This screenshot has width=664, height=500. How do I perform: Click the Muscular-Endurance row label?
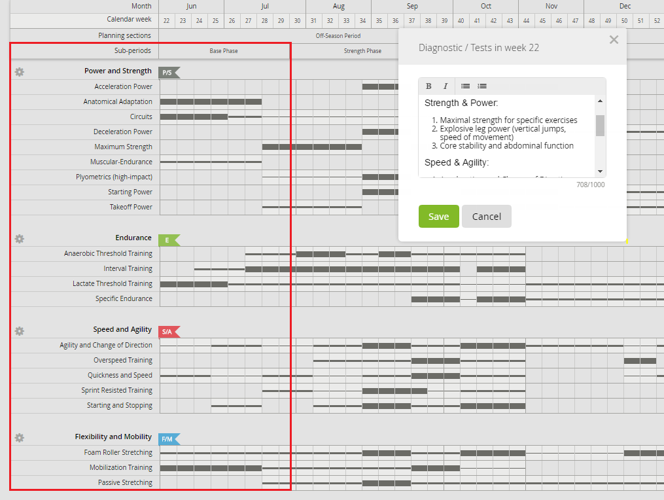click(121, 162)
